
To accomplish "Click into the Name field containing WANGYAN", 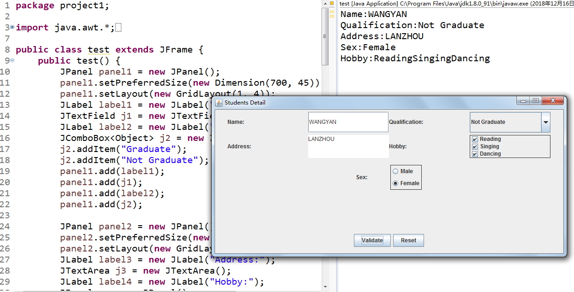I will coord(348,122).
